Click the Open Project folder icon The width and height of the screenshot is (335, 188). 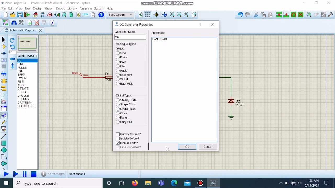(x=12, y=15)
